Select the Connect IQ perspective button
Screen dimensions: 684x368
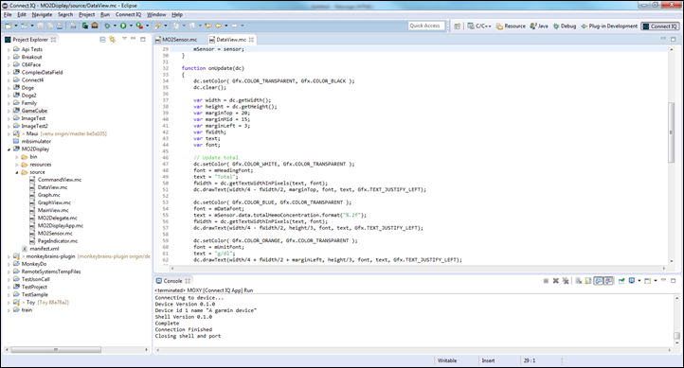[660, 26]
